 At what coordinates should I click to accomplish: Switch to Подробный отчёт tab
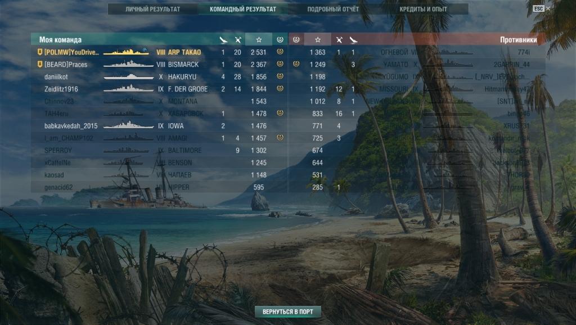(x=333, y=9)
